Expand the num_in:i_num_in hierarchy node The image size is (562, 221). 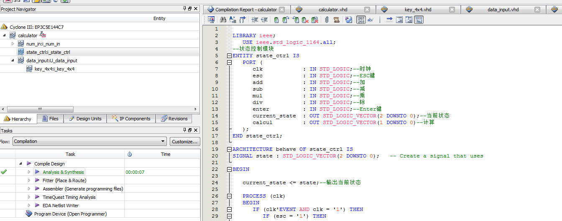pos(13,44)
